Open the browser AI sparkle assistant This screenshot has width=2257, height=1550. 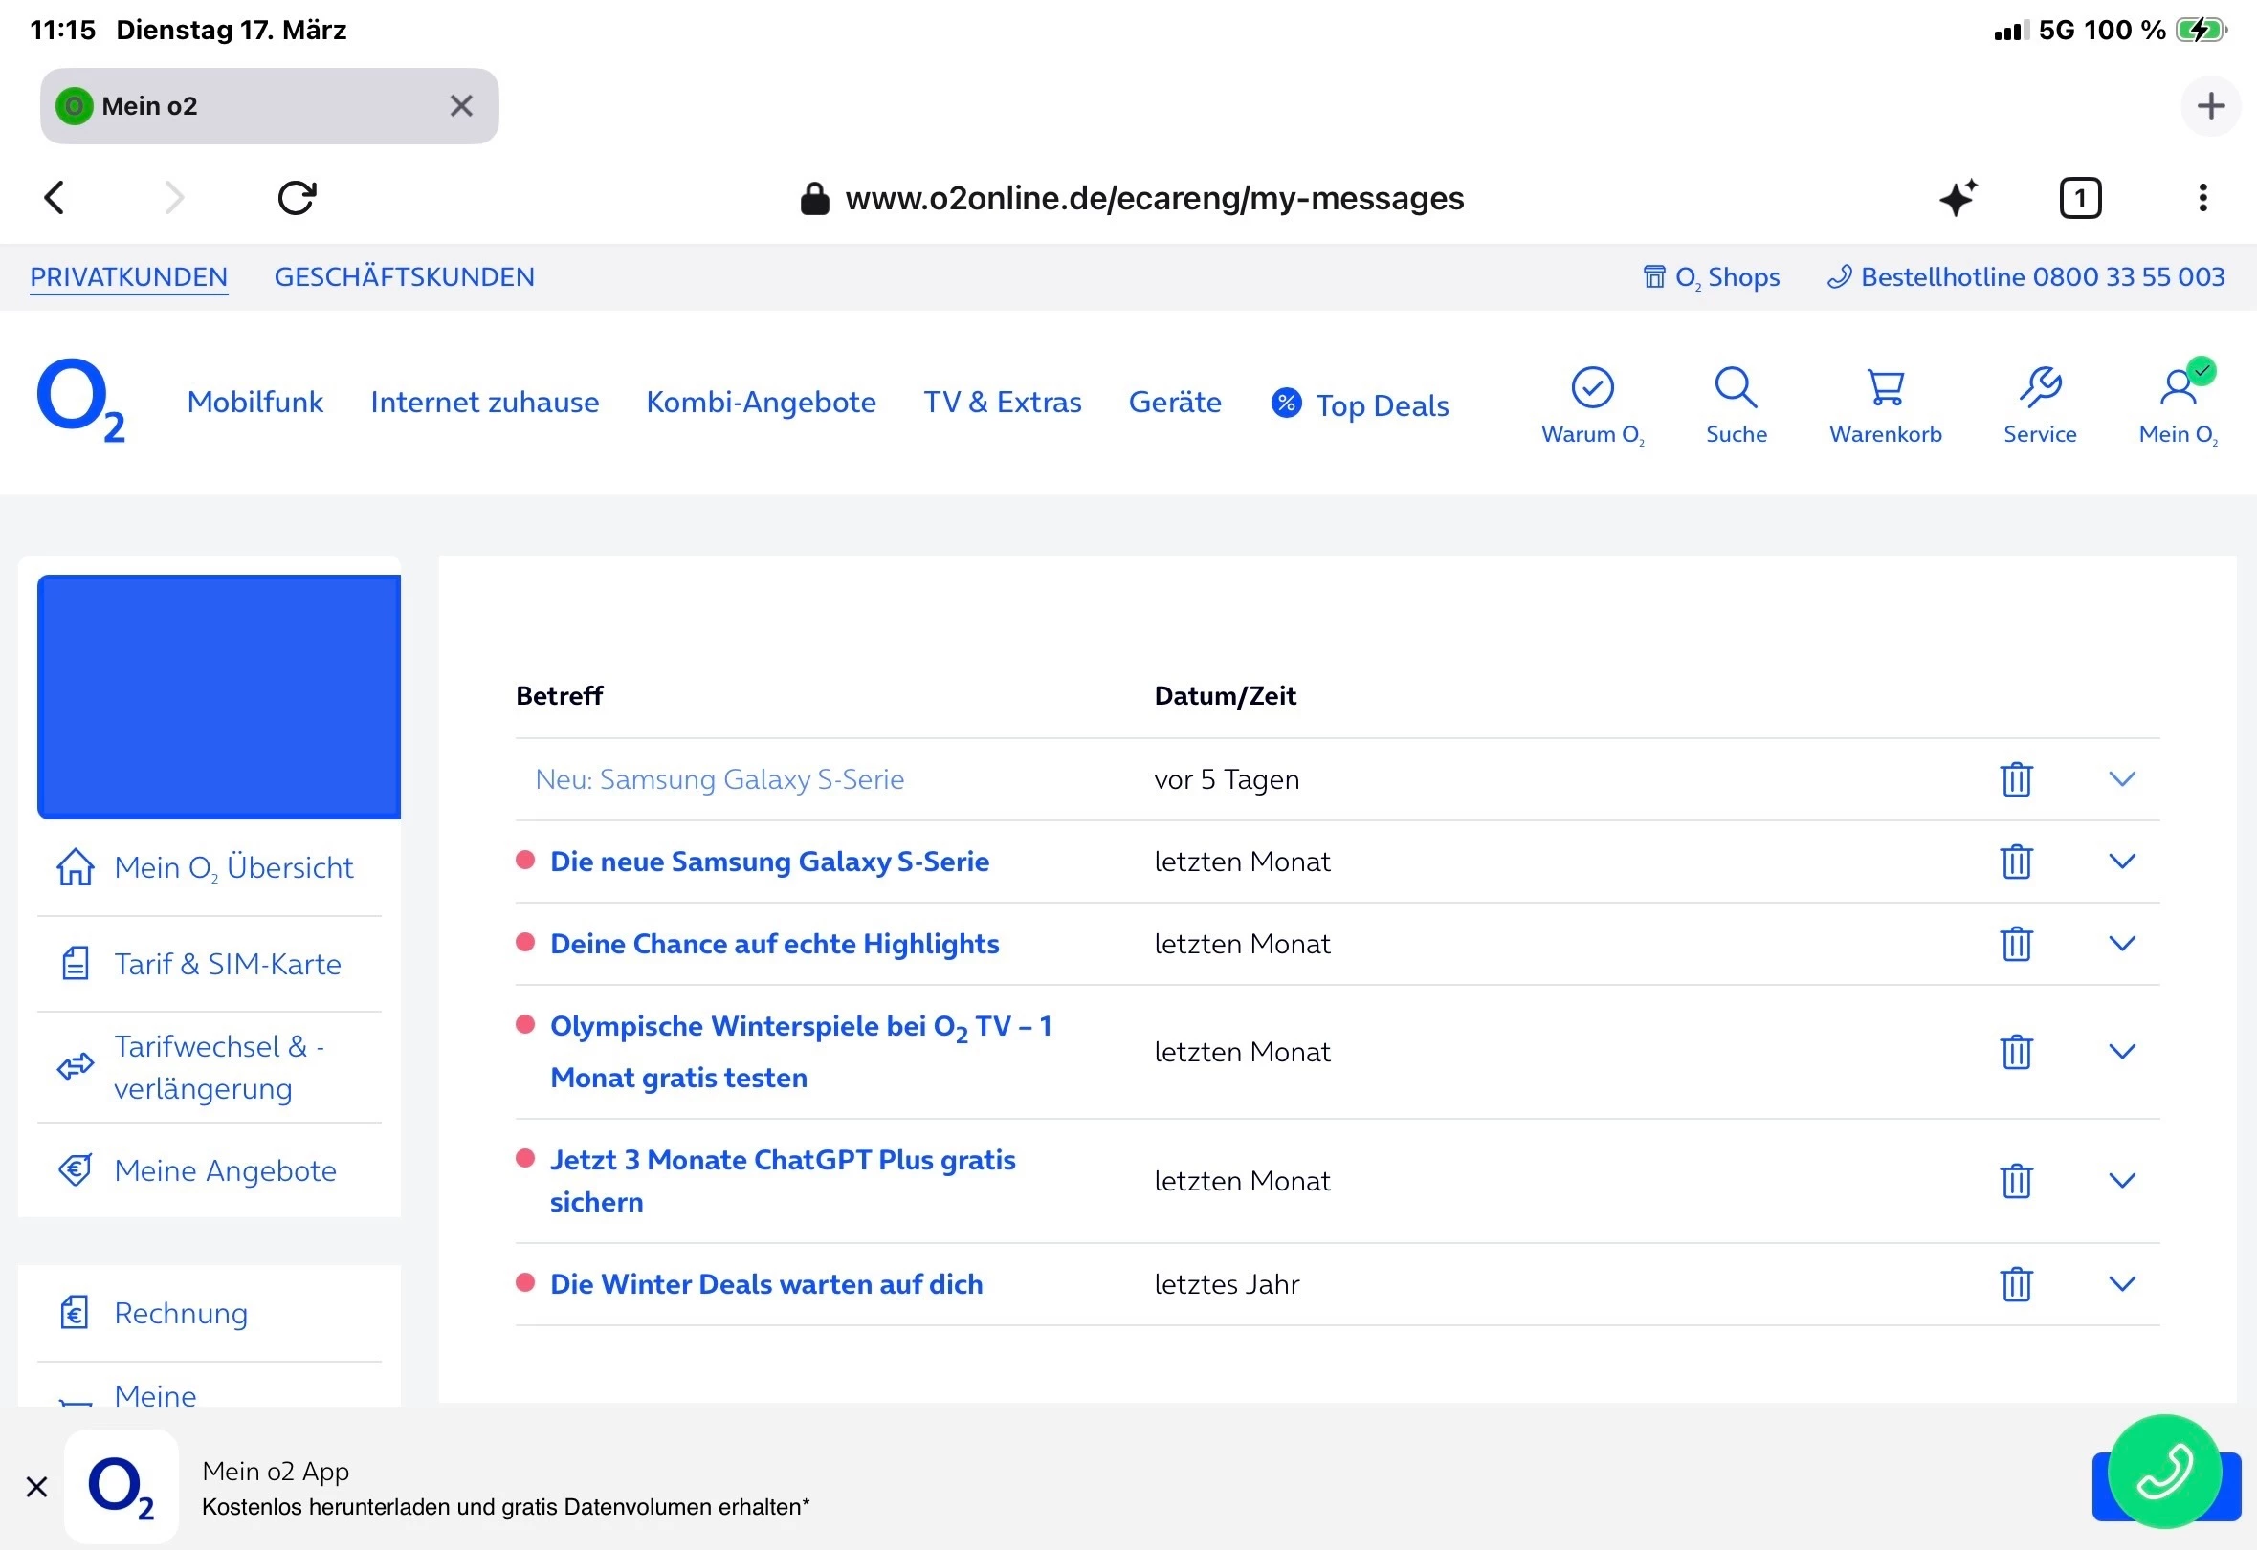[x=1958, y=198]
